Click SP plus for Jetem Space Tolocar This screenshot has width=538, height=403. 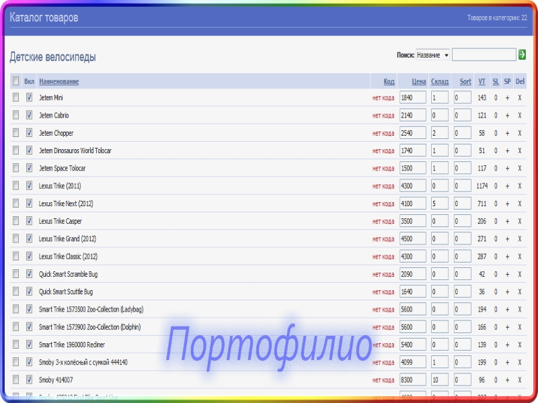[507, 169]
